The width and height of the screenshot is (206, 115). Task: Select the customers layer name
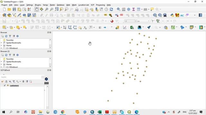(14, 86)
